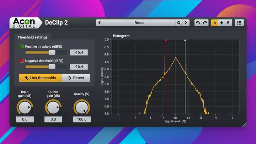Toggle Link thresholds button
Viewport: 256px width, 144px height.
[x=40, y=78]
